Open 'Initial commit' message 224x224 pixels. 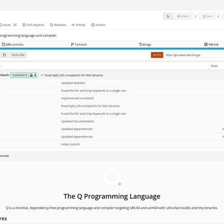70,144
